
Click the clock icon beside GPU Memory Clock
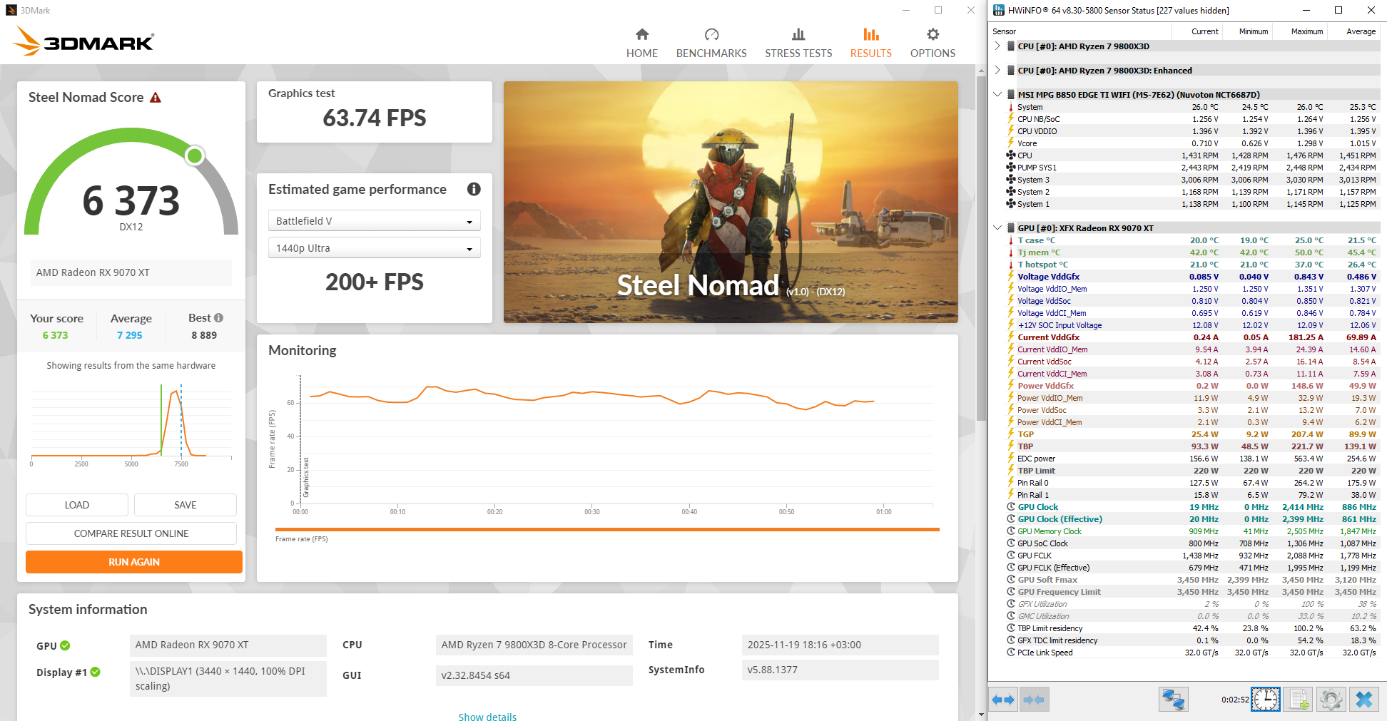pyautogui.click(x=1010, y=531)
